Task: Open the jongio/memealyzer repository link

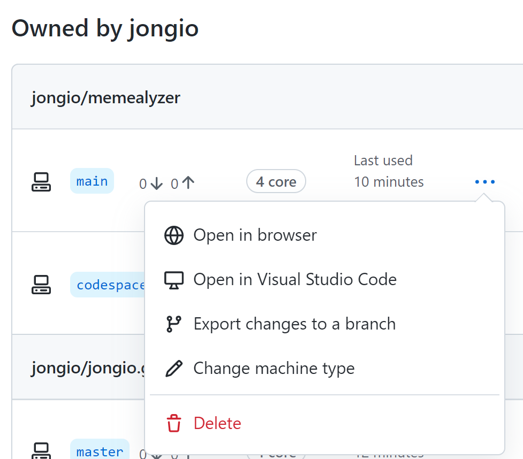Action: tap(105, 97)
